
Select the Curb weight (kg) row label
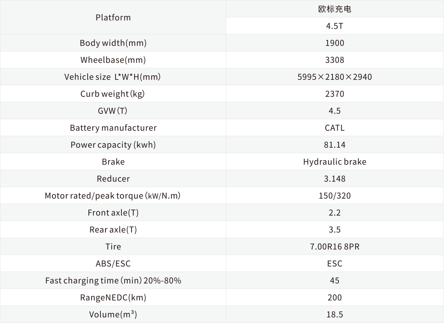click(112, 94)
